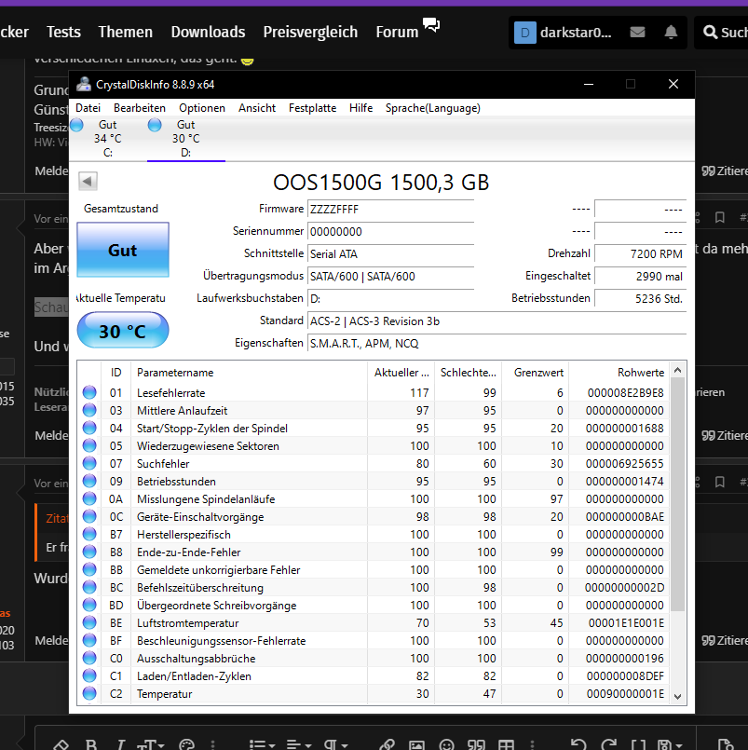748x750 pixels.
Task: Click the status orb for Luftstromtemperatur row
Action: 89,622
